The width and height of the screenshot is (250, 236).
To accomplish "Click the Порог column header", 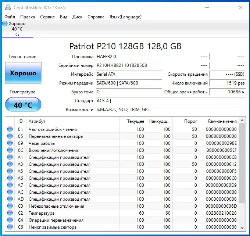I will tap(186, 121).
